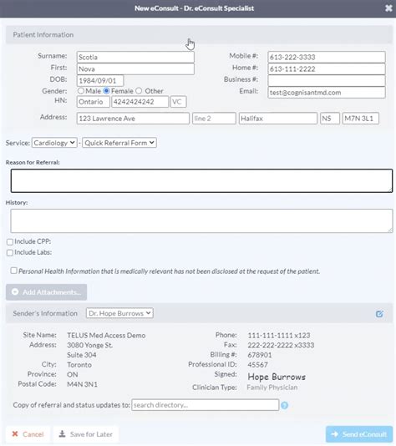Click the province field NS

330,119
